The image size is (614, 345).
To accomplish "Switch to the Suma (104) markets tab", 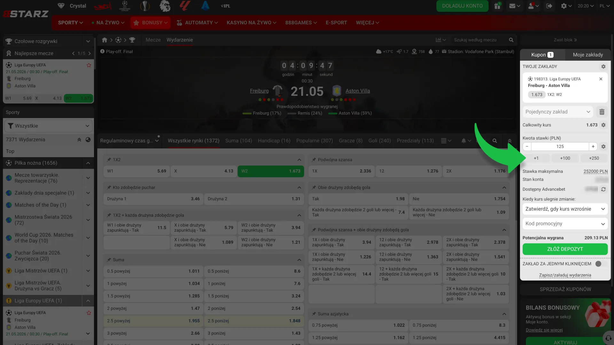I will (x=239, y=141).
